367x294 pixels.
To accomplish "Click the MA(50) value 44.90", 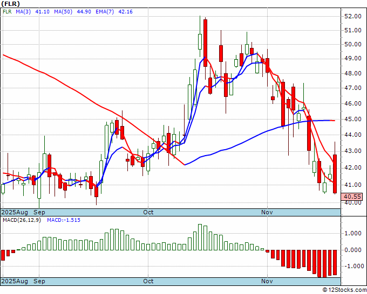I will (84, 11).
